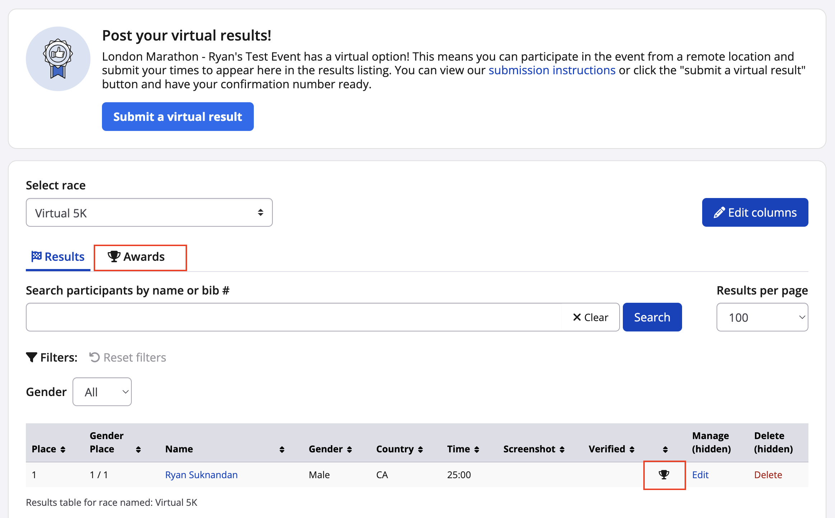The height and width of the screenshot is (518, 835).
Task: Expand the Gender filter dropdown
Action: tap(102, 392)
